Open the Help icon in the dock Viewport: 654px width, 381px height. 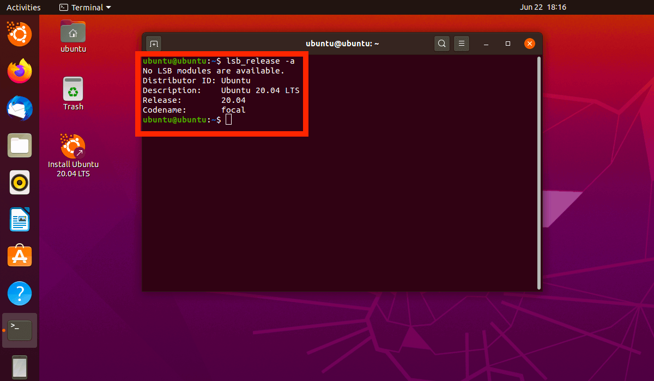point(20,293)
